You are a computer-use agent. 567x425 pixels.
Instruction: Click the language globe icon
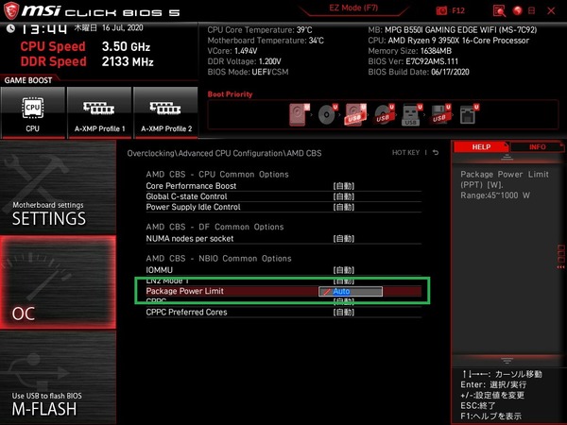[x=519, y=9]
